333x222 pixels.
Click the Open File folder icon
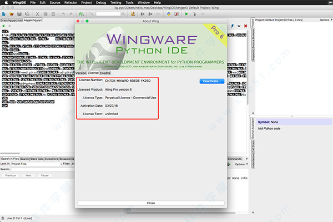[x=12, y=14]
